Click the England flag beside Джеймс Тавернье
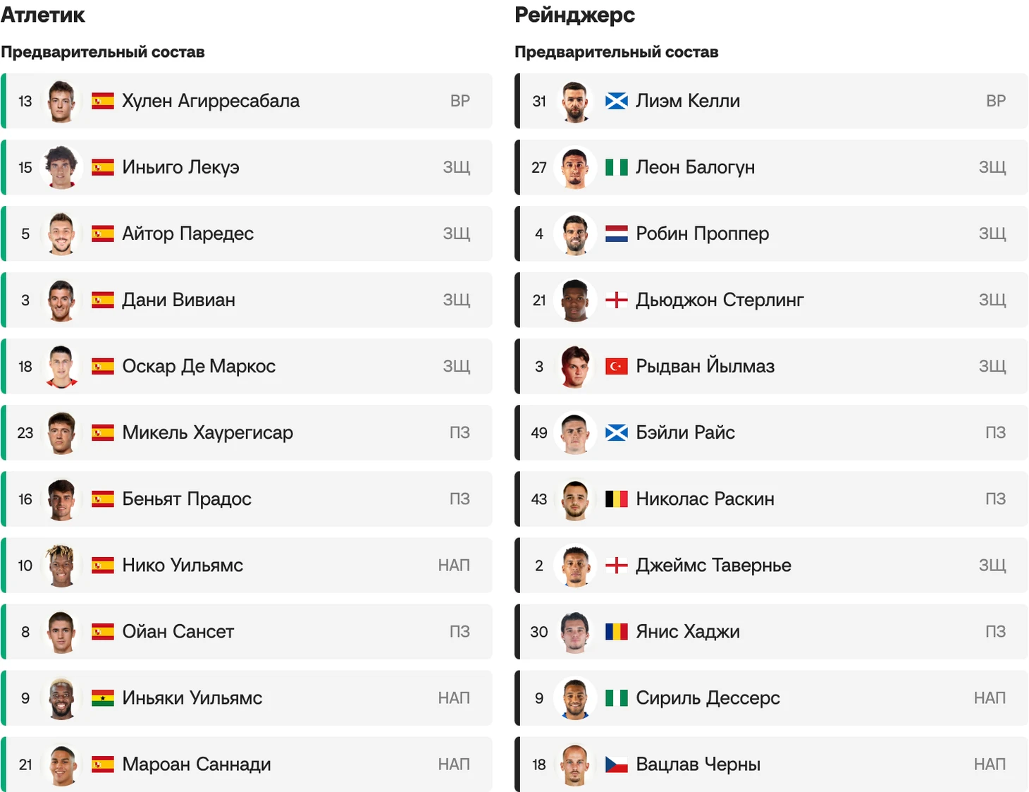Screen dimensions: 1029x792 617,566
